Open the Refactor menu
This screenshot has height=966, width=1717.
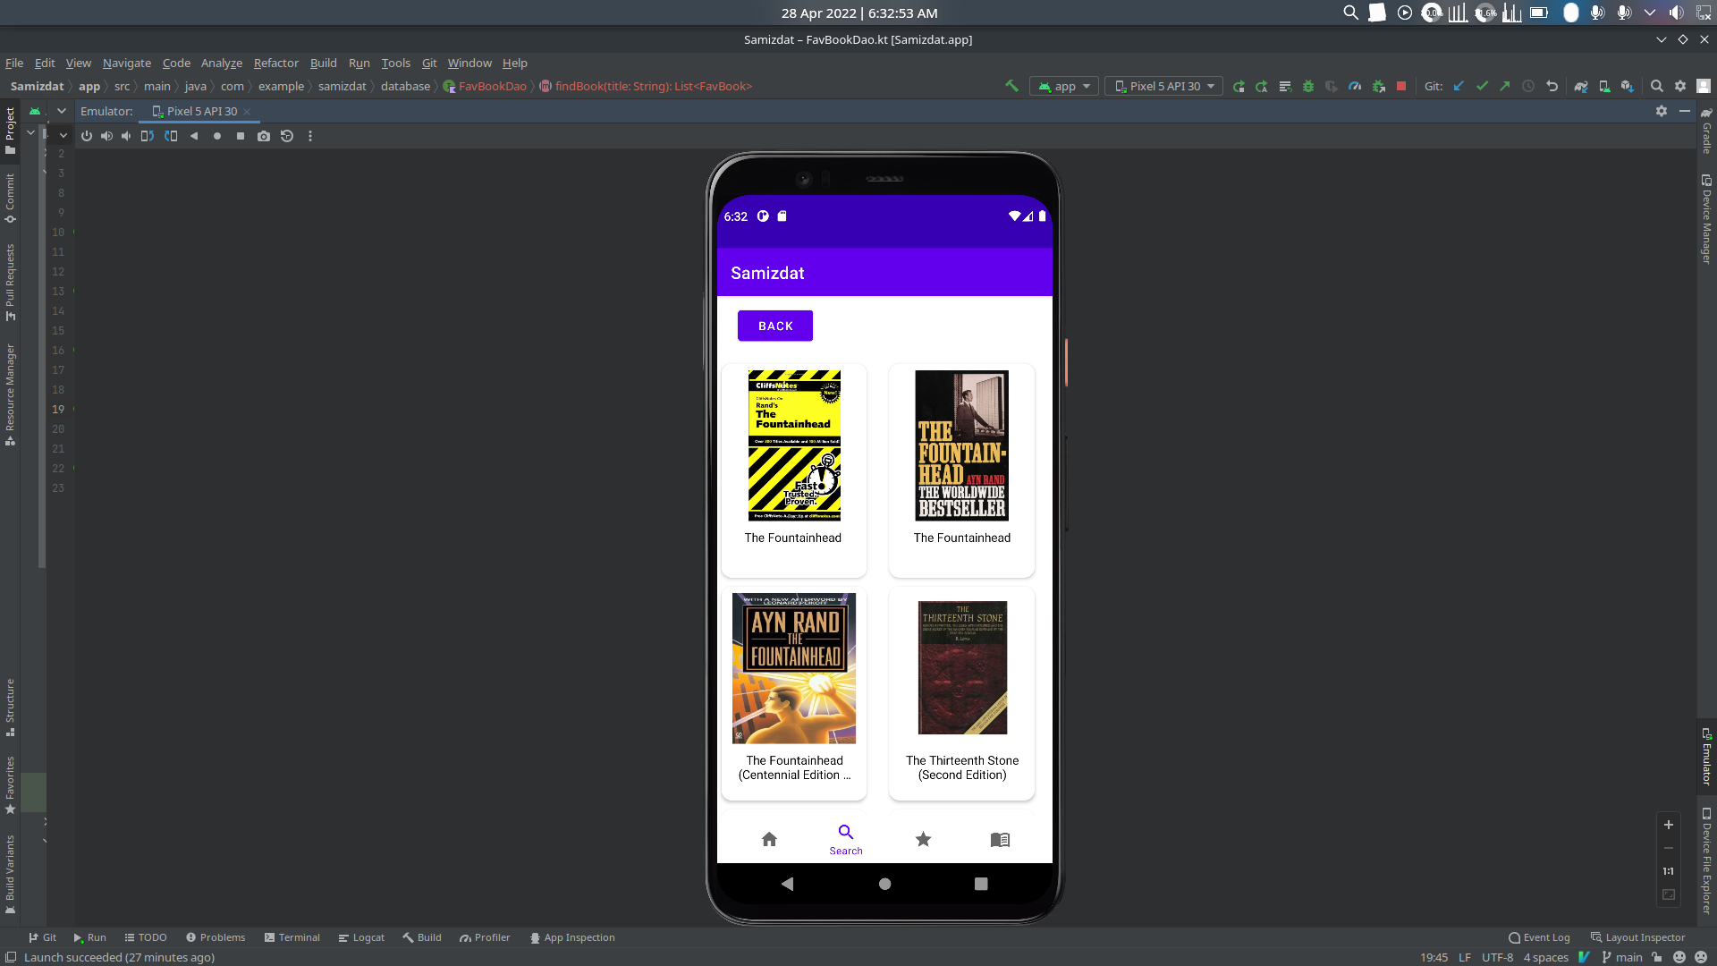(275, 63)
